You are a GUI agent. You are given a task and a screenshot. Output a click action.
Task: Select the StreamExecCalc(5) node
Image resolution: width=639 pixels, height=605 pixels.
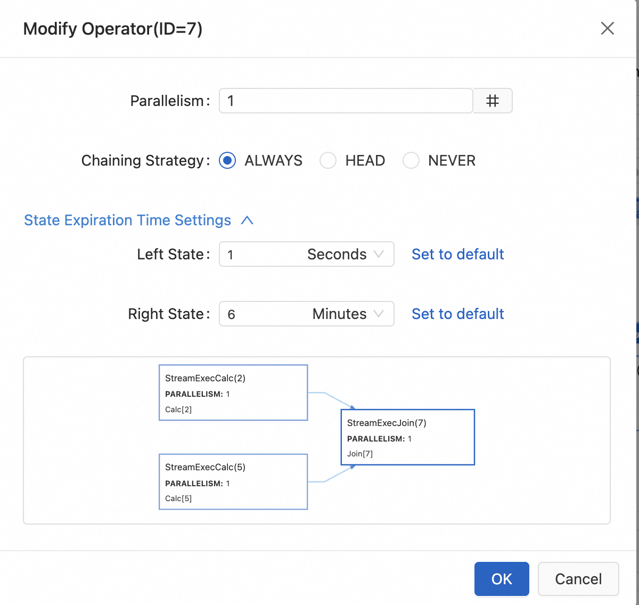click(x=233, y=482)
